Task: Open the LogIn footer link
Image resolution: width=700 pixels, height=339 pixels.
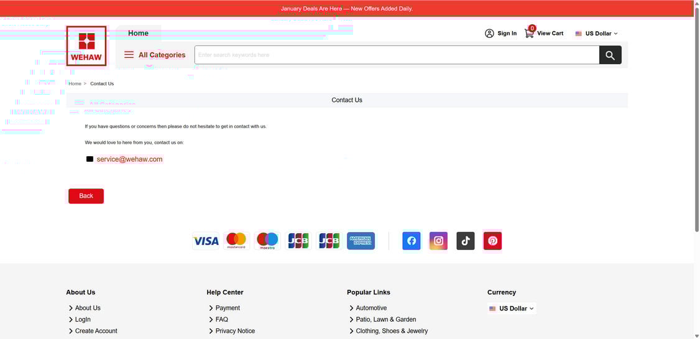Action: [x=83, y=320]
